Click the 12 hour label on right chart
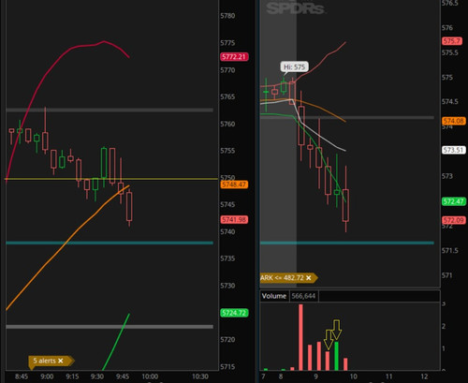Image resolution: width=468 pixels, height=383 pixels. (424, 376)
